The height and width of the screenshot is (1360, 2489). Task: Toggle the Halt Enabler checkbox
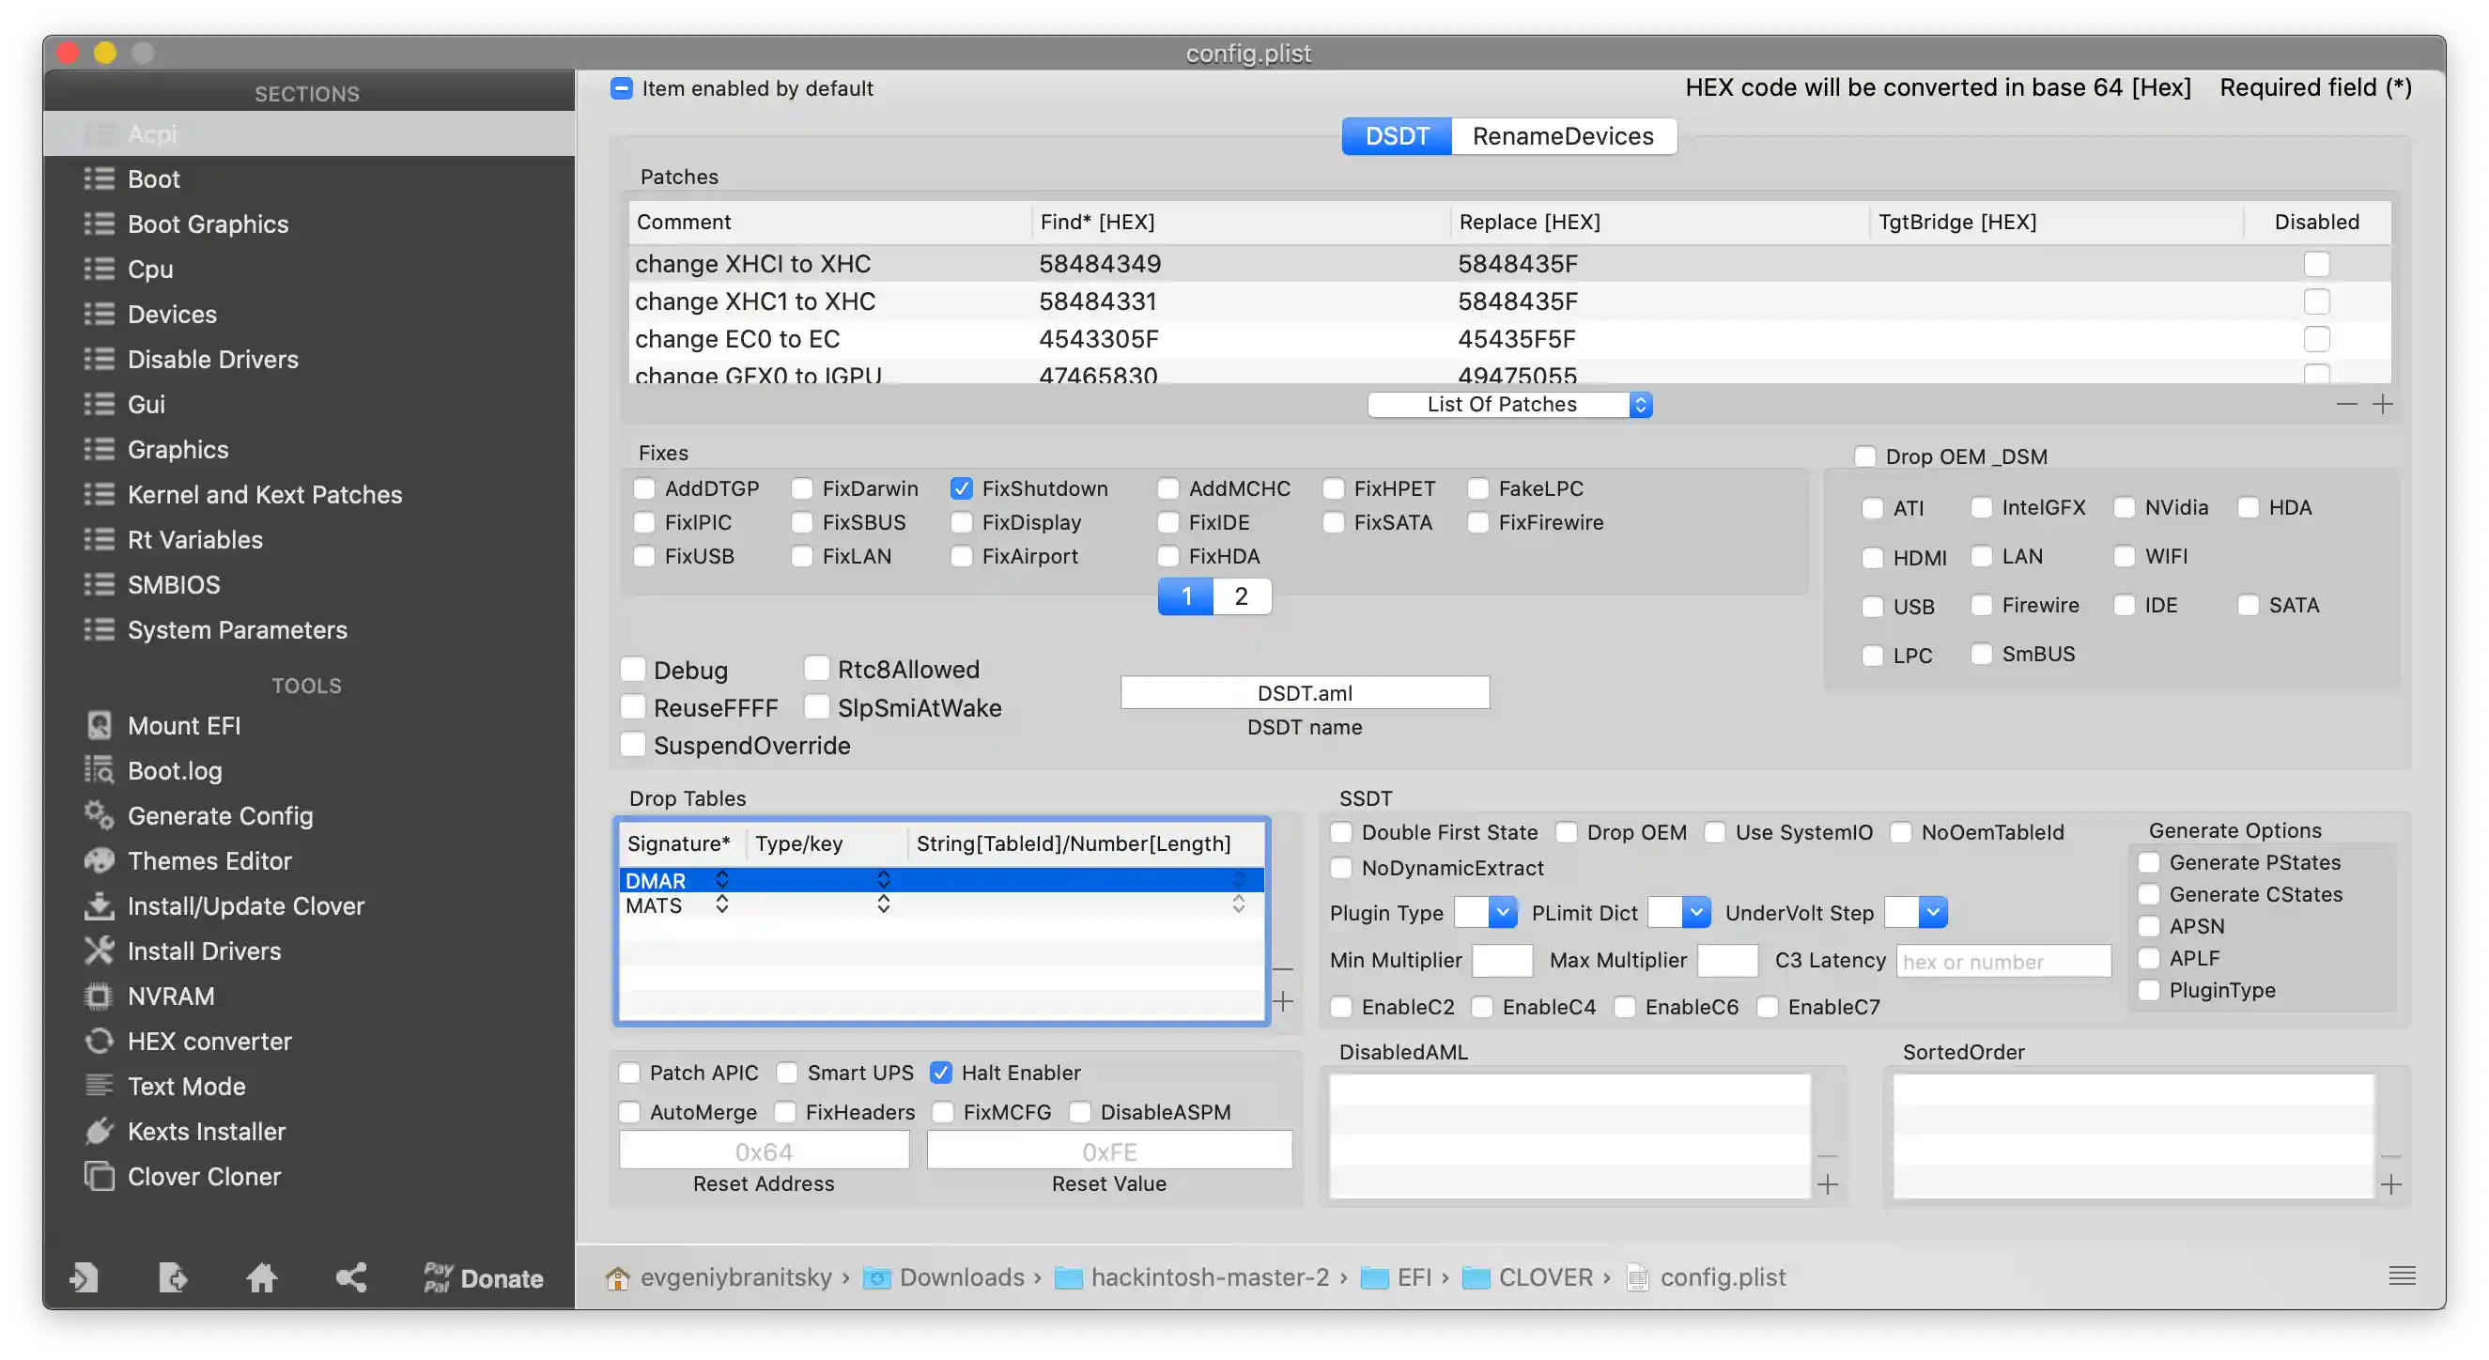(x=940, y=1074)
